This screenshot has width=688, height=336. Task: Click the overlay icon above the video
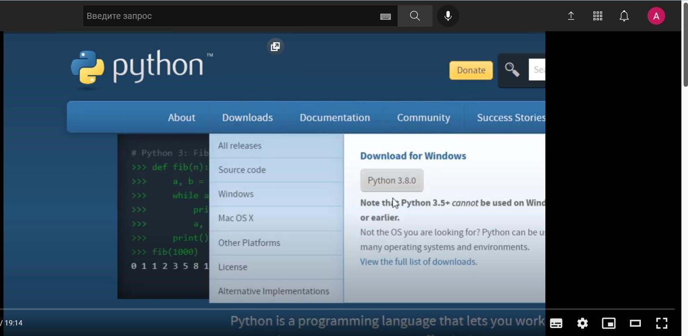pos(275,47)
